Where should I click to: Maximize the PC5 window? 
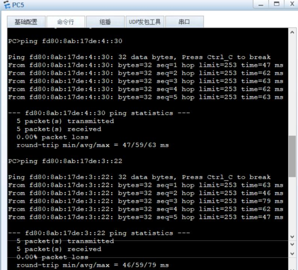(276, 4)
